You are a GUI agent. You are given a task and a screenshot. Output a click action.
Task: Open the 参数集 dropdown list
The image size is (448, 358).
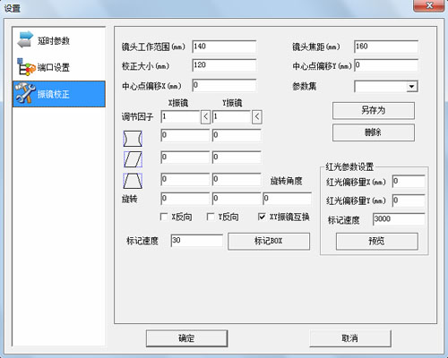pos(412,87)
